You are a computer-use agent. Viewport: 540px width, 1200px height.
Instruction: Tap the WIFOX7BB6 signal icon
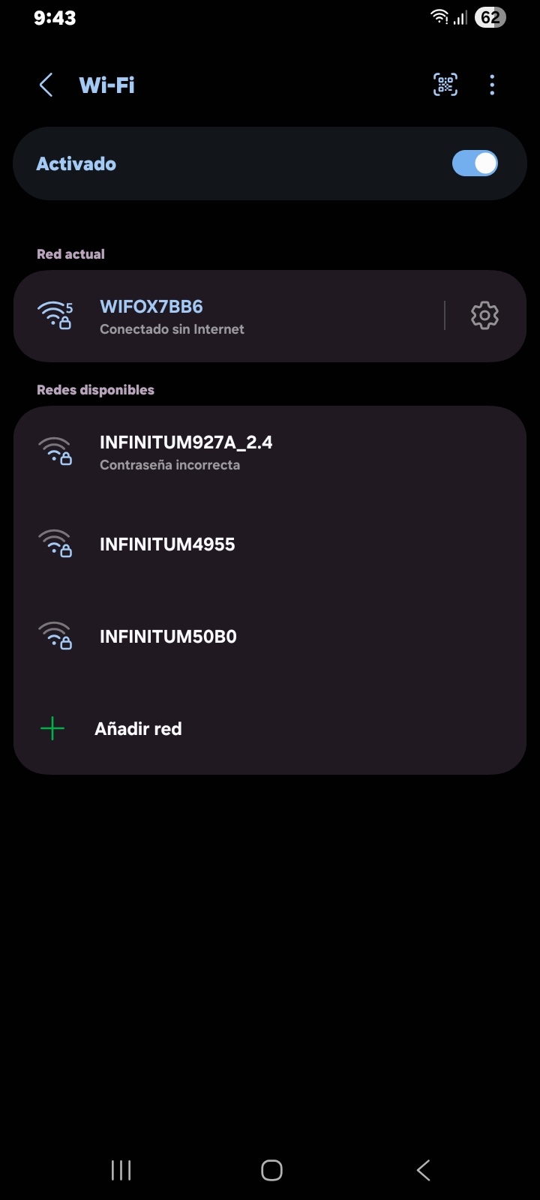click(x=55, y=316)
